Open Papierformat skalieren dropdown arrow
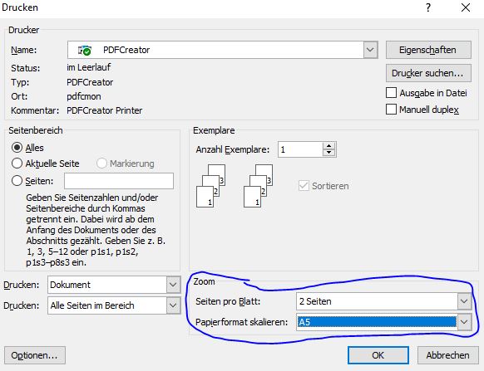The width and height of the screenshot is (484, 371). tap(464, 322)
